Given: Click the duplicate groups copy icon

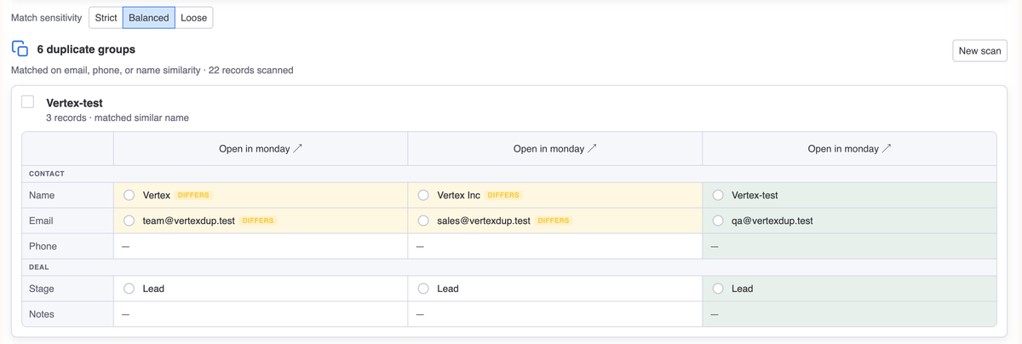Looking at the screenshot, I should coord(20,49).
